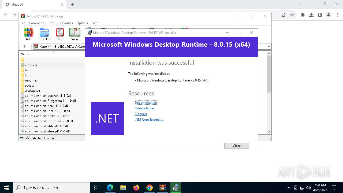
Task: Click the WinRAR scroll up arrow
Action: pyautogui.click(x=269, y=53)
